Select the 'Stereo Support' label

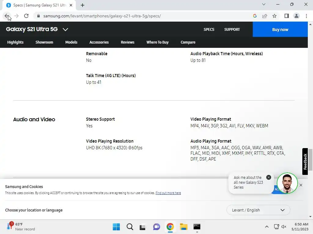[x=100, y=119]
